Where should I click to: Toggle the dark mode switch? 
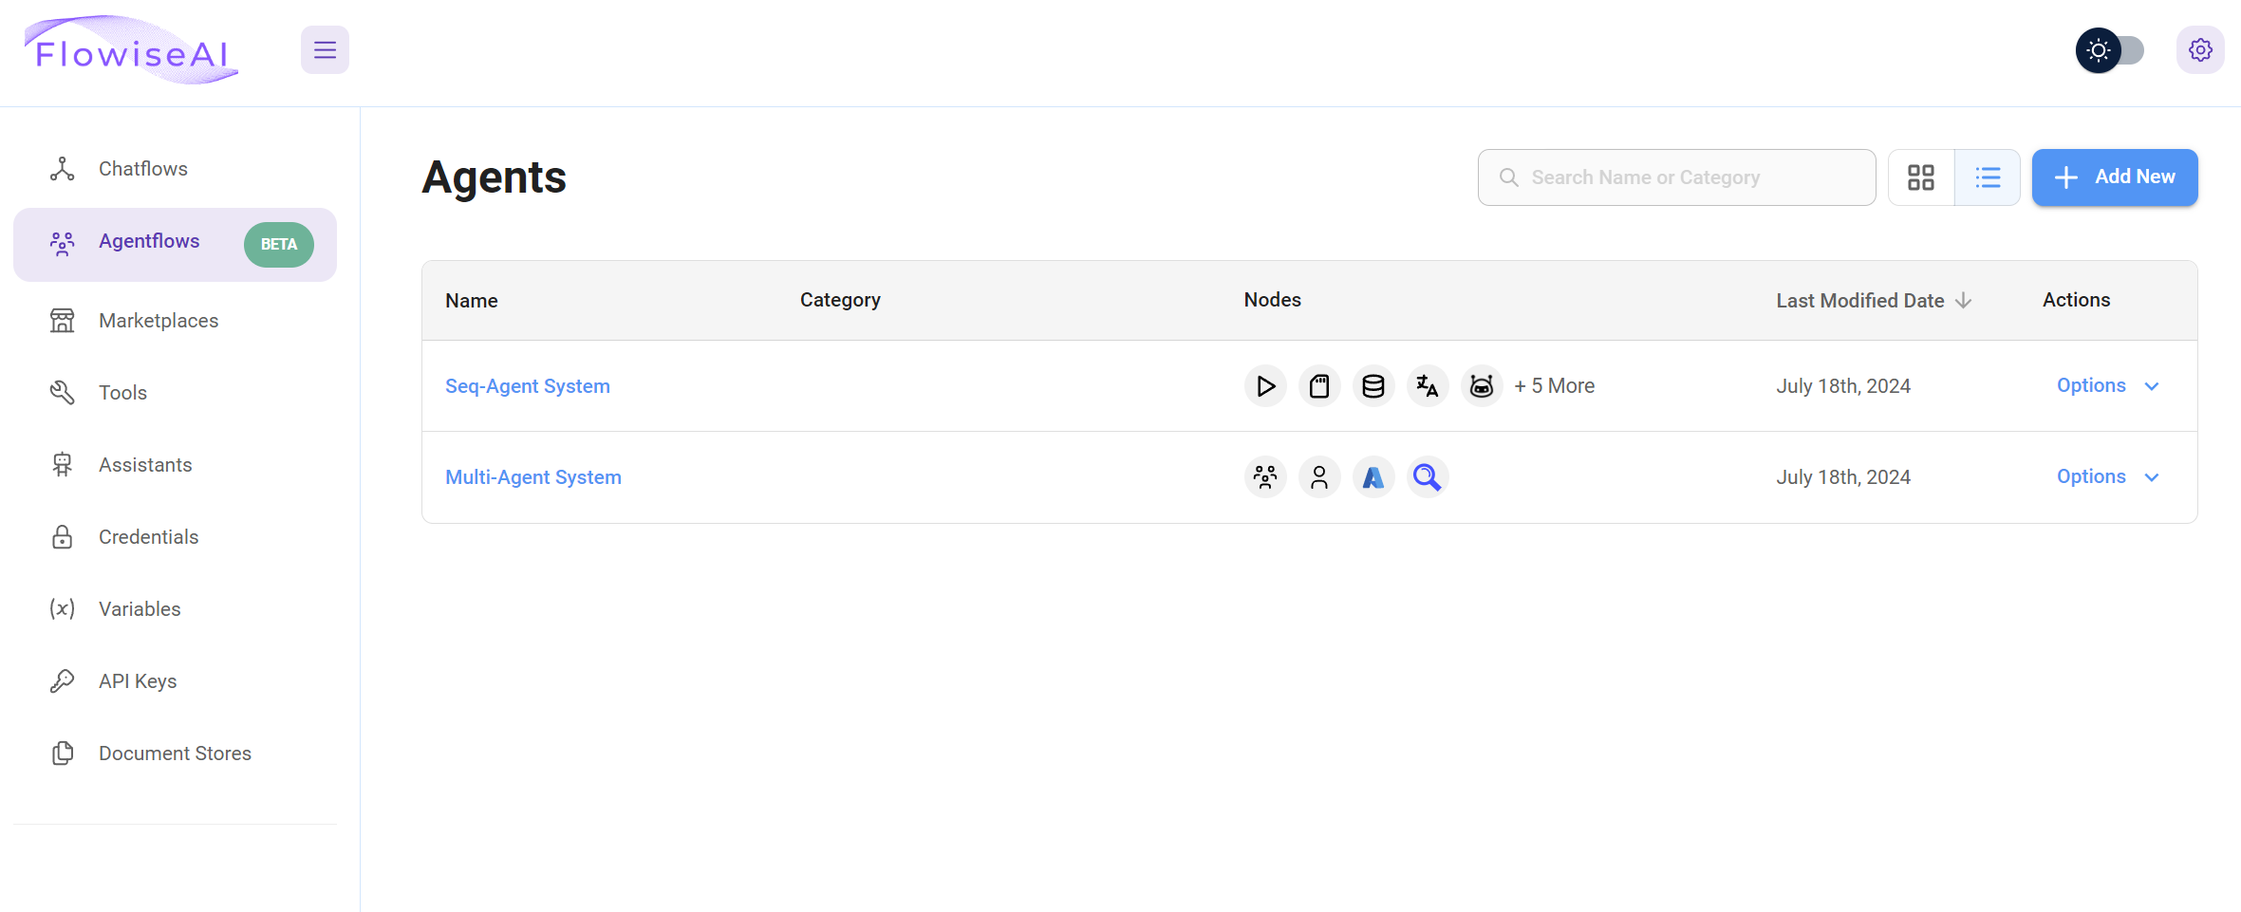(2110, 50)
